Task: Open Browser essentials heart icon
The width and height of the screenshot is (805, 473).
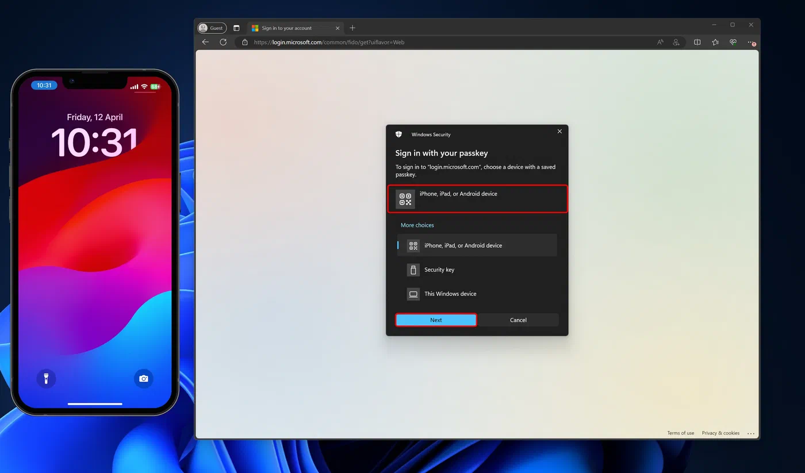Action: pos(733,42)
